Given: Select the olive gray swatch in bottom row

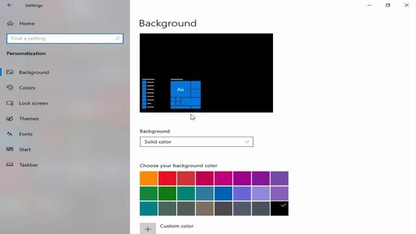Looking at the screenshot, I should pyautogui.click(x=186, y=209).
